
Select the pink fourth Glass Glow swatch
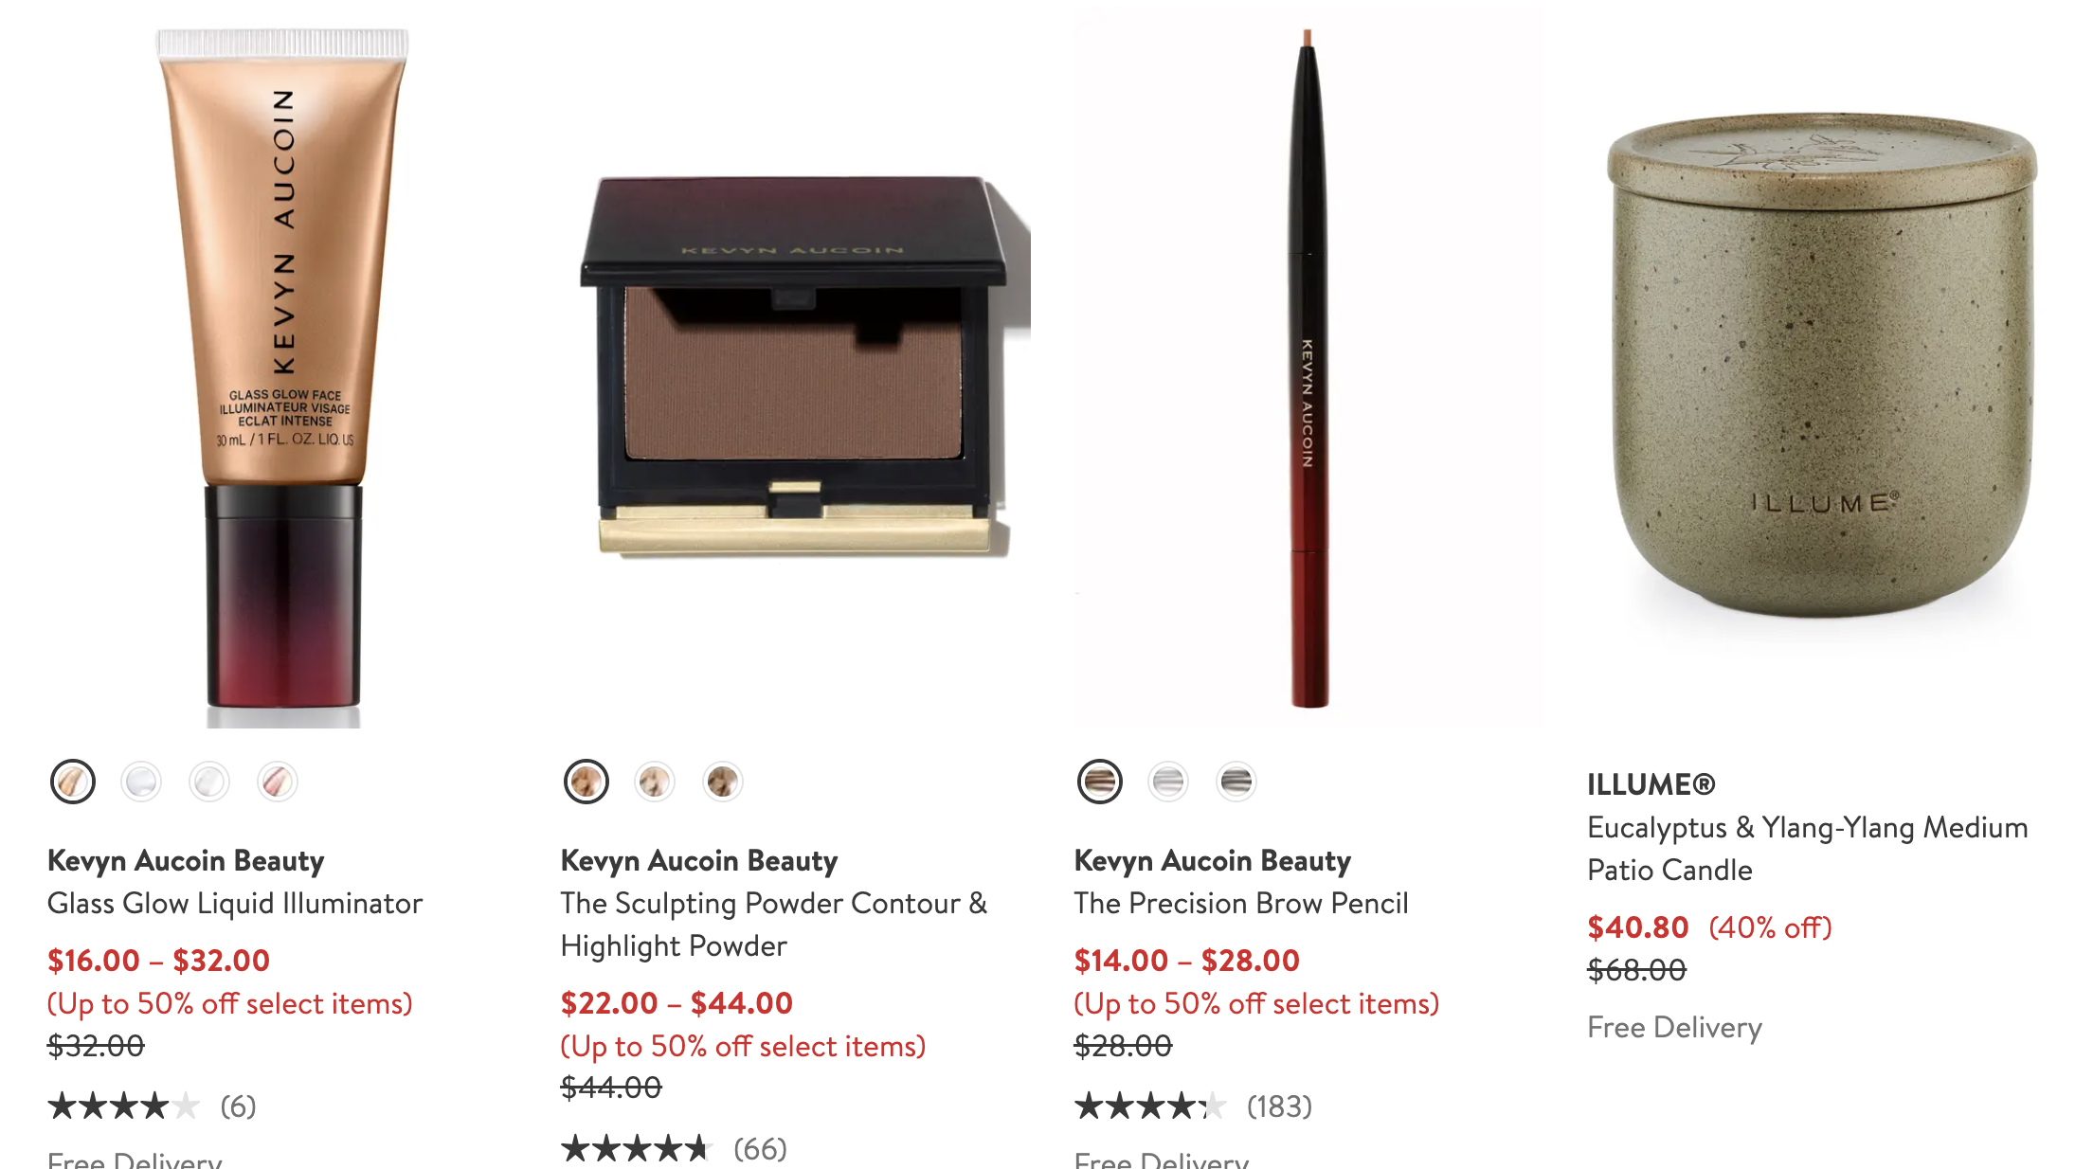point(278,782)
